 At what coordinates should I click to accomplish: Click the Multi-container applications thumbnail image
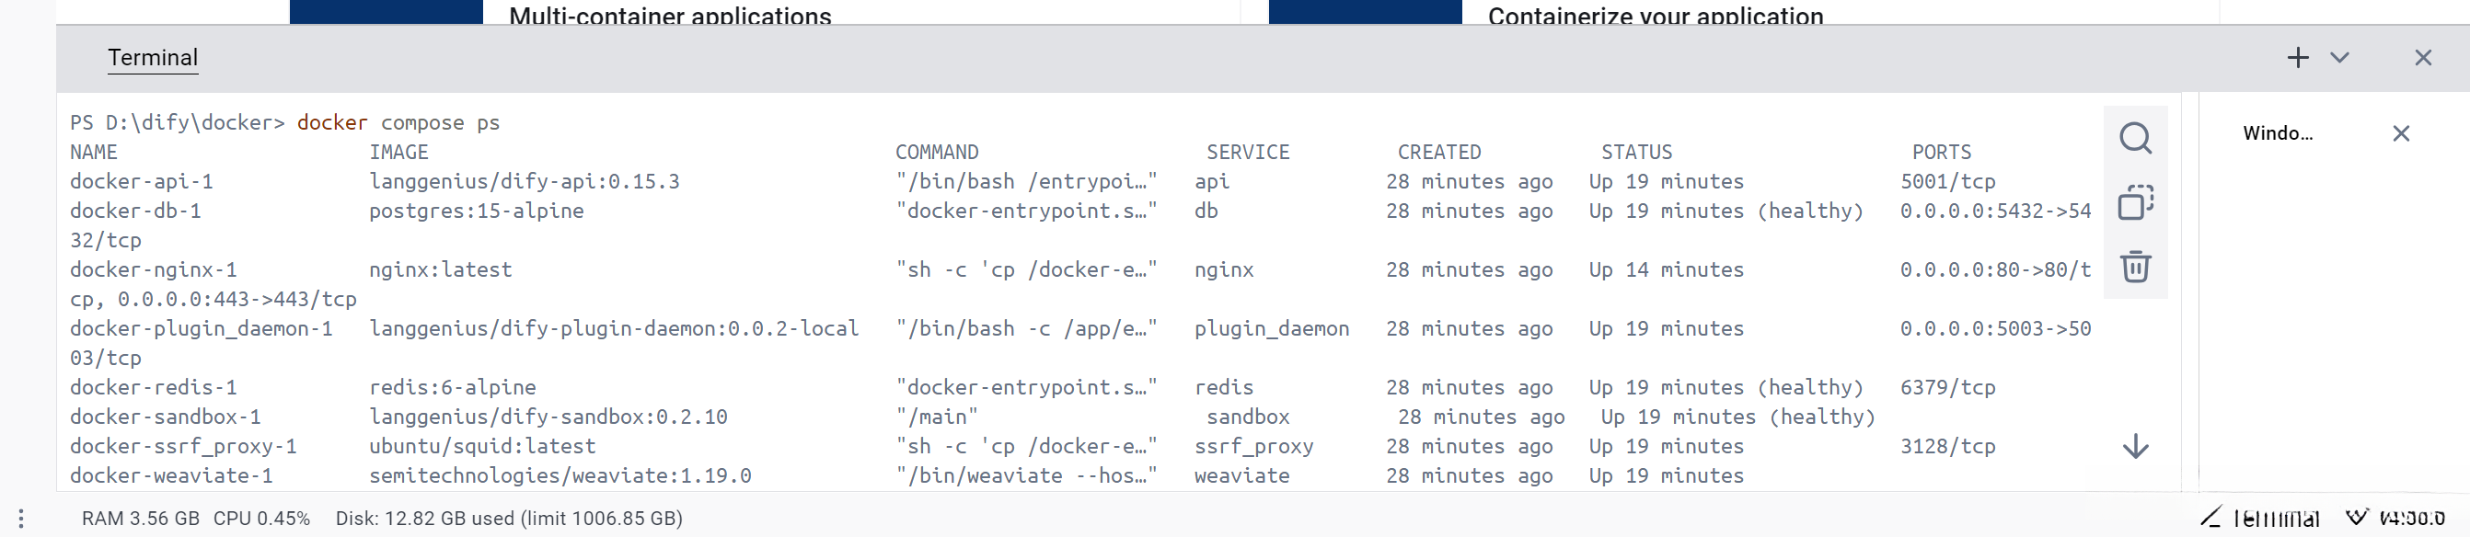pyautogui.click(x=386, y=11)
